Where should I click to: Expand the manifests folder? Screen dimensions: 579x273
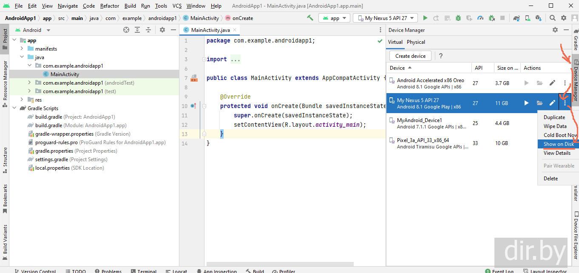(22, 48)
